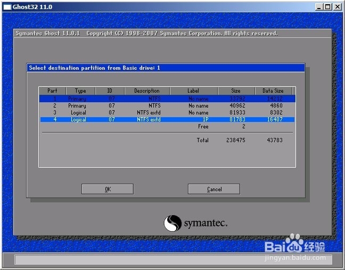The image size is (345, 270).
Task: Click size value 81933
Action: (x=237, y=112)
